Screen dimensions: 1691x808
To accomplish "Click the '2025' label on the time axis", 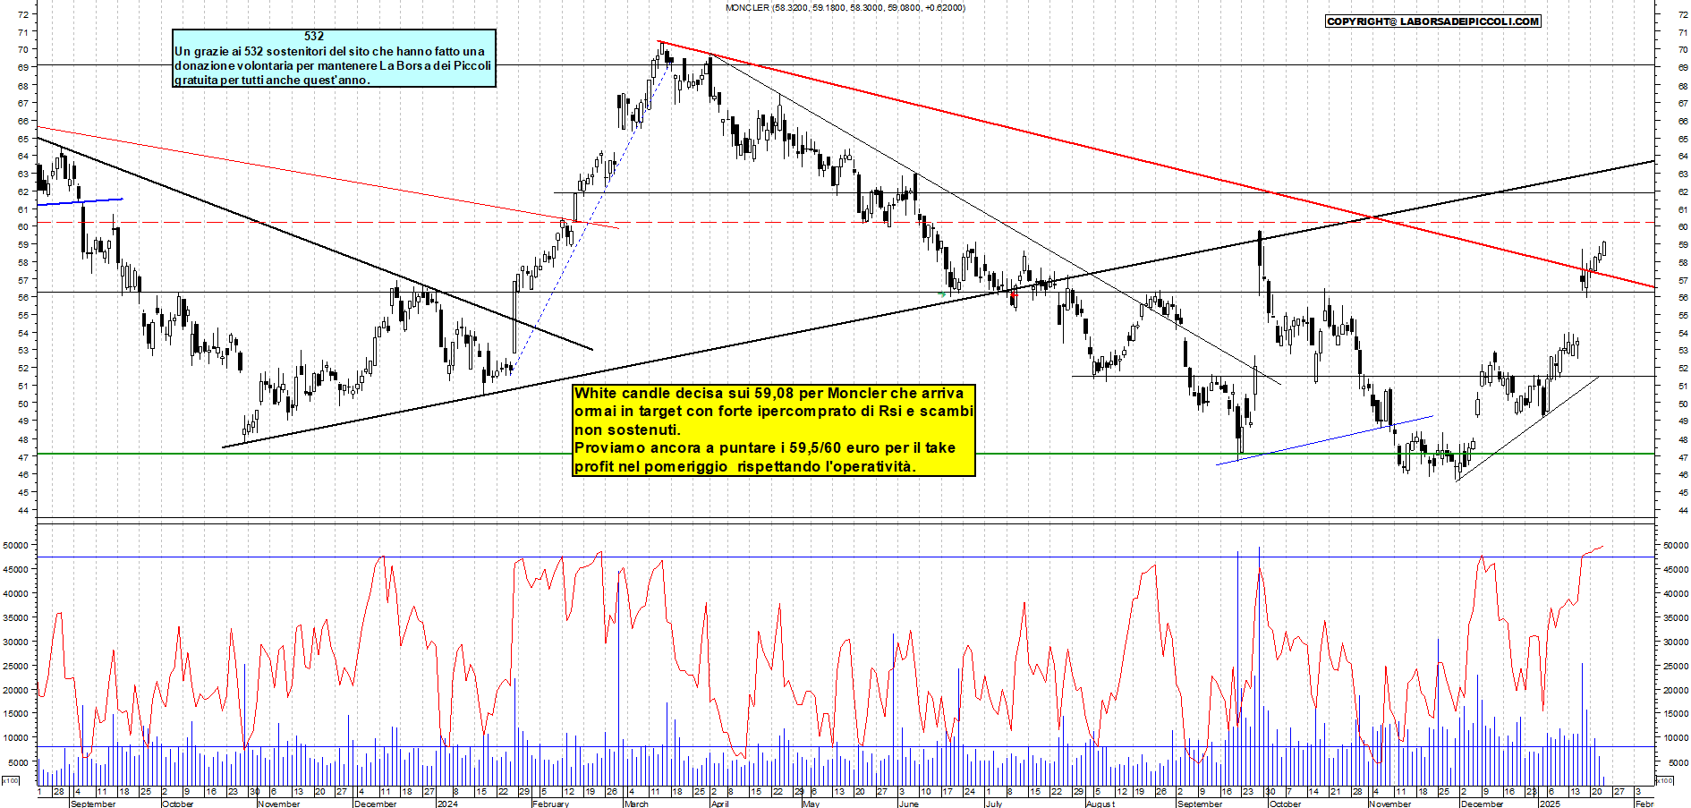I will pyautogui.click(x=1550, y=804).
